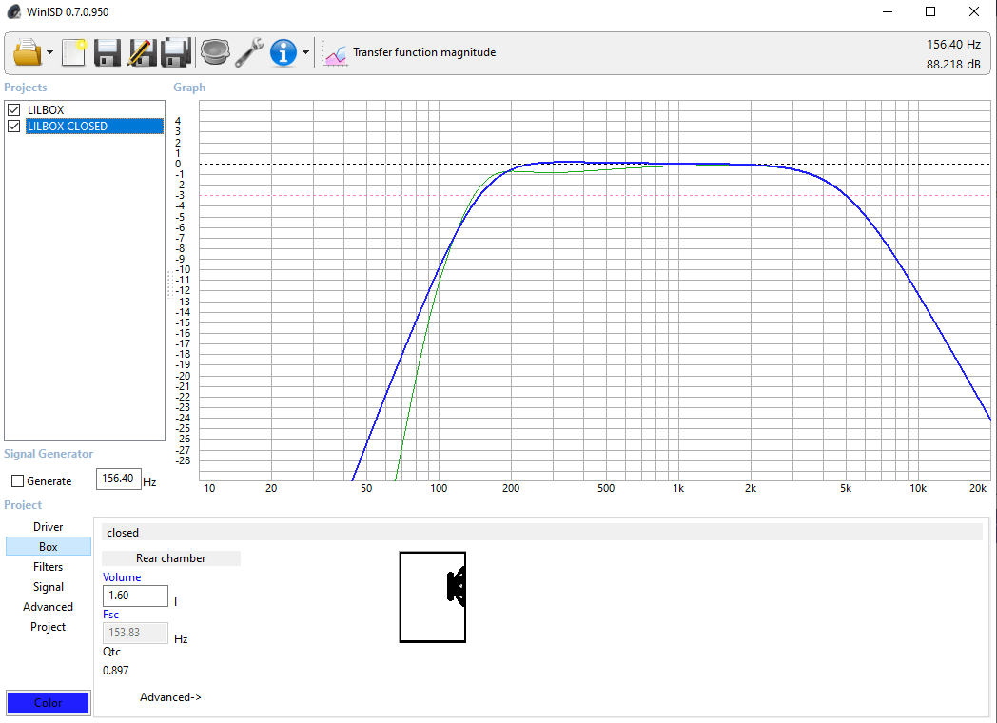997x723 pixels.
Task: Select the LILBOX CLOSED project row
Action: [94, 126]
